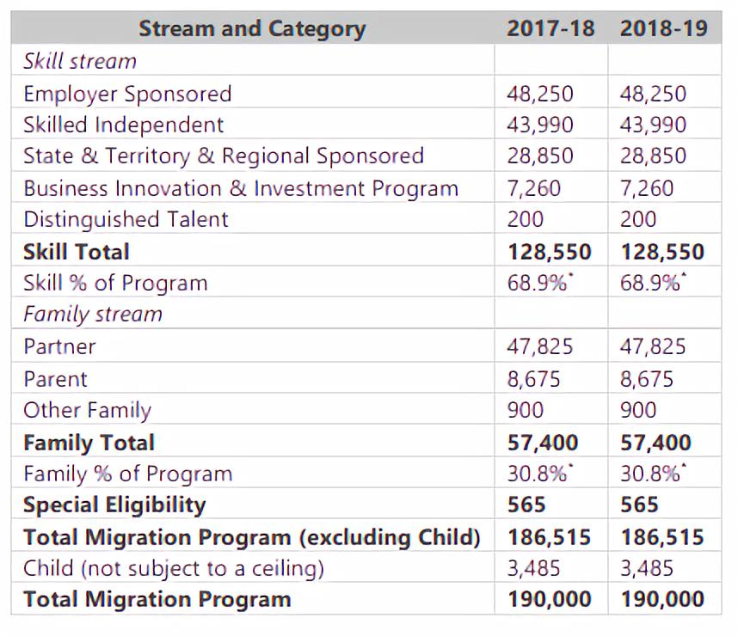738x636 pixels.
Task: Select the 2017-18 column header
Action: pyautogui.click(x=550, y=28)
